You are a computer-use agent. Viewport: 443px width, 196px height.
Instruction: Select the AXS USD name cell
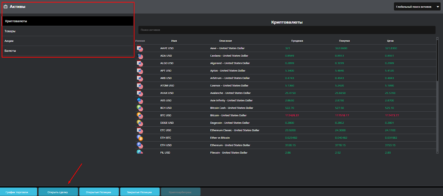coord(166,101)
